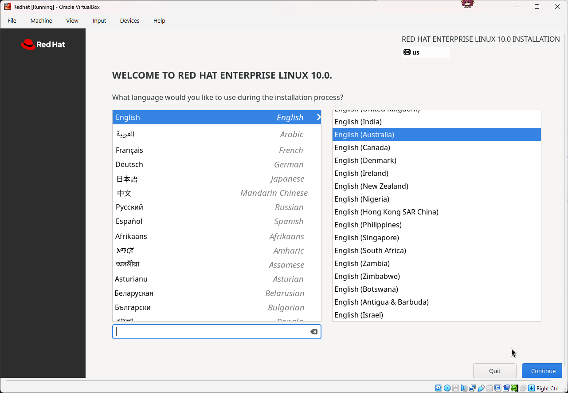Open the USB devices icon in status bar
The height and width of the screenshot is (393, 568).
pyautogui.click(x=481, y=388)
